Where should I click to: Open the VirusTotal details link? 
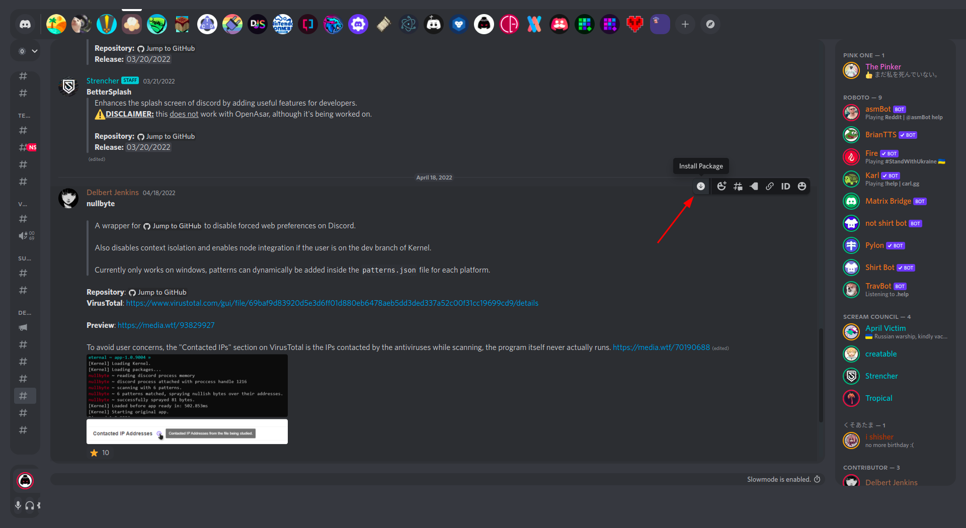point(332,303)
